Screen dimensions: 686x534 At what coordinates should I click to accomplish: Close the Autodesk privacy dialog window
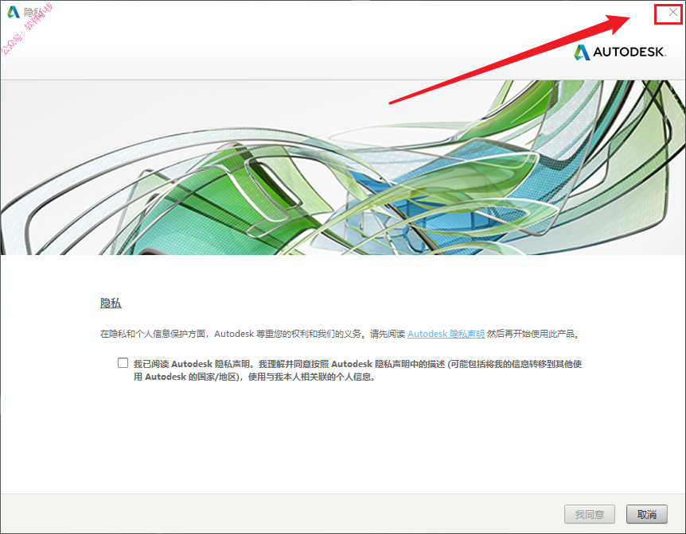point(673,13)
